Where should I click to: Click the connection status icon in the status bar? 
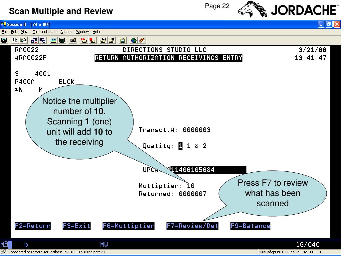[4, 252]
